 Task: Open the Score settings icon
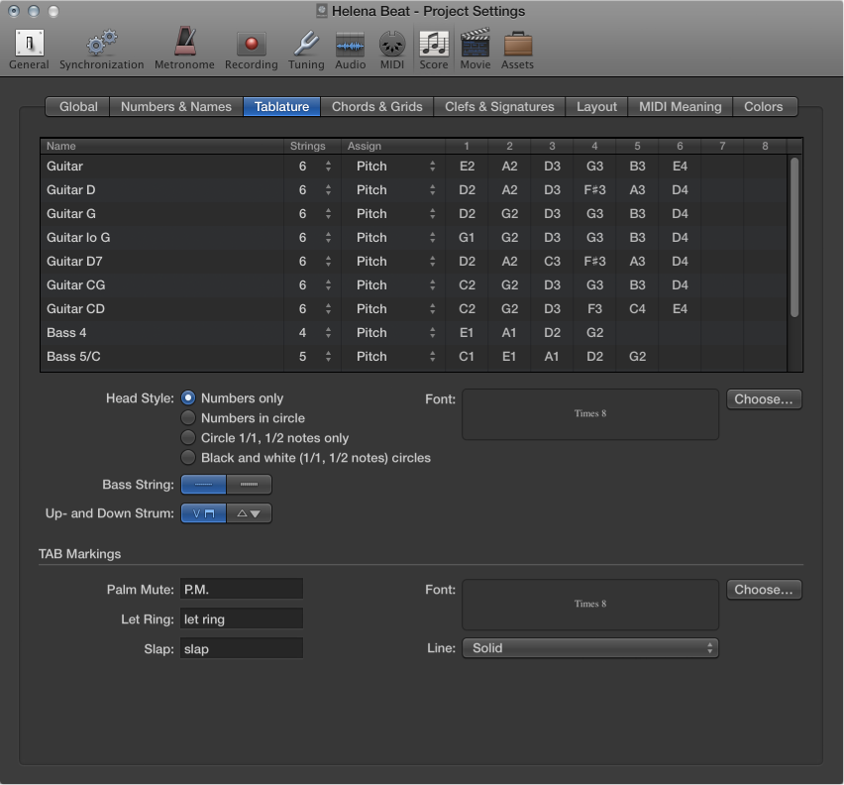[433, 45]
